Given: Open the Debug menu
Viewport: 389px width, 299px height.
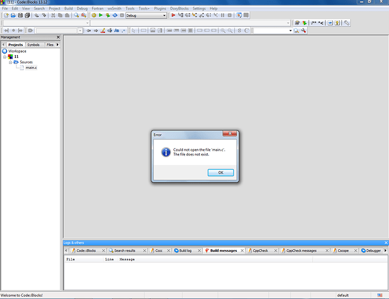Looking at the screenshot, I should [x=82, y=8].
